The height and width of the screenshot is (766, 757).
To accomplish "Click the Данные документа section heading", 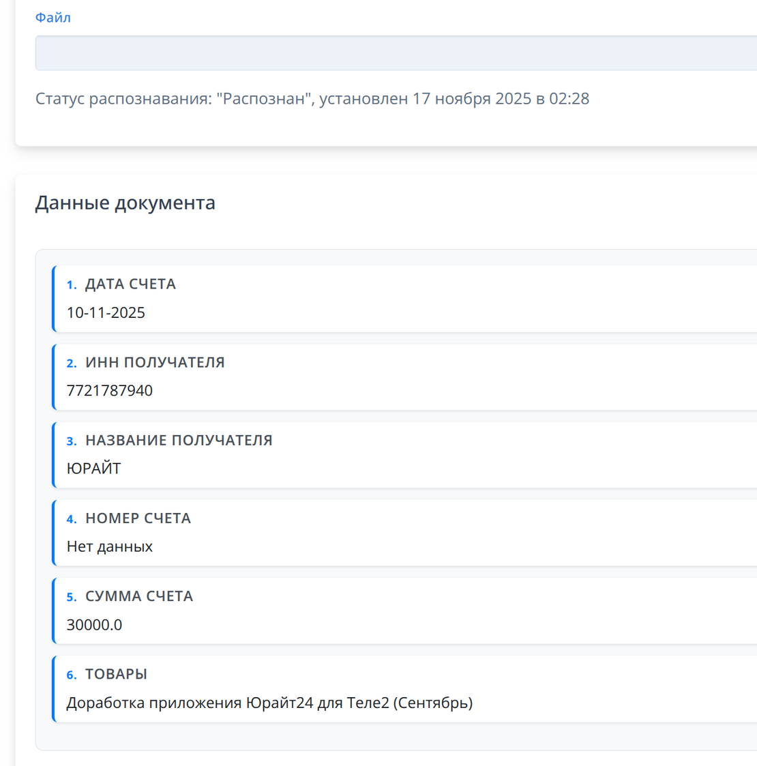I will (125, 203).
